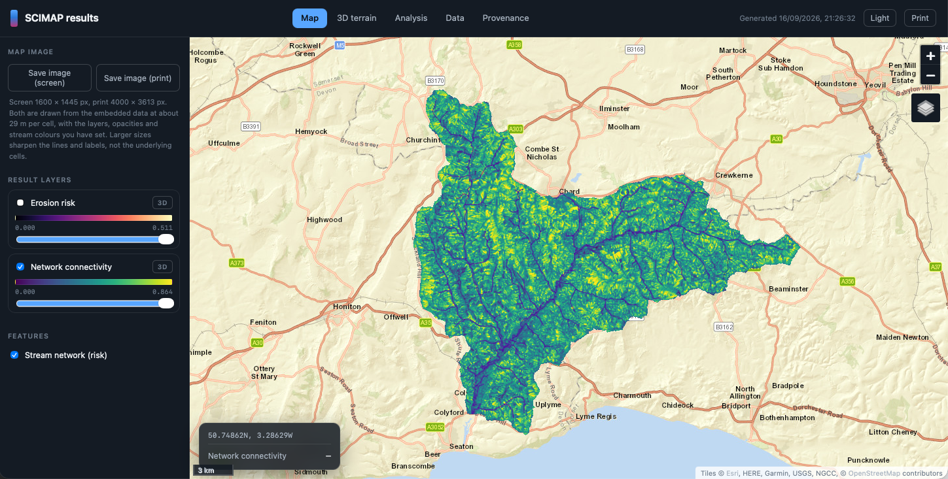Switch to the Map tab
The height and width of the screenshot is (479, 948).
click(x=309, y=18)
